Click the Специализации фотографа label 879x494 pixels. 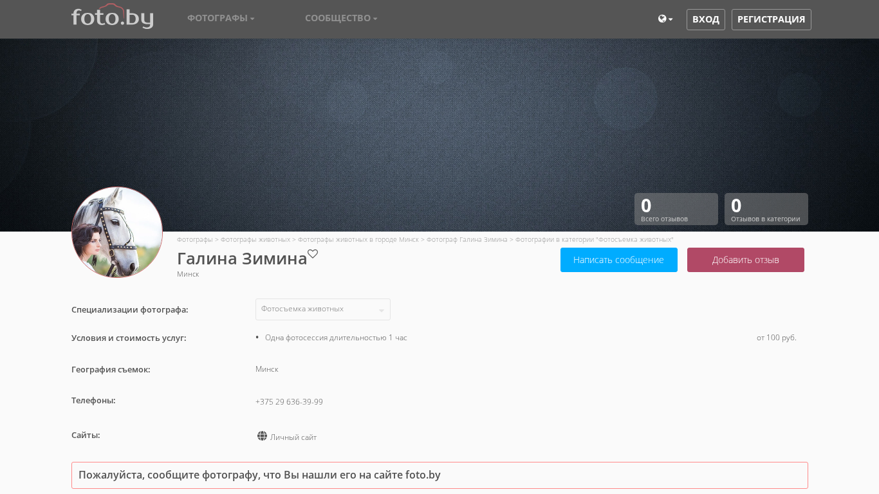coord(130,309)
